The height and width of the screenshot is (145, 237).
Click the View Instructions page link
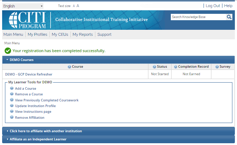[33, 112]
